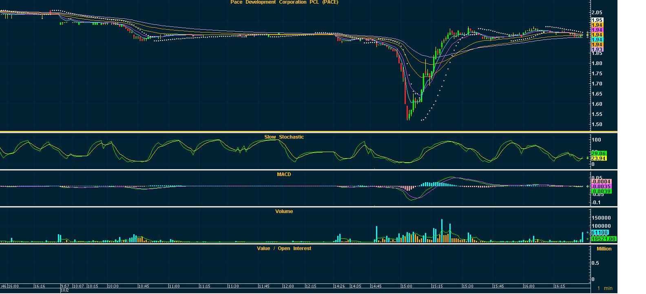
Task: Select the Slow Stochastic panel title
Action: 284,137
